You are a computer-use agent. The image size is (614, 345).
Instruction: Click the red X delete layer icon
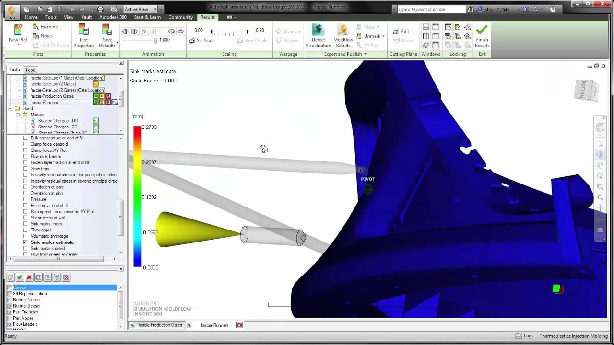click(29, 277)
